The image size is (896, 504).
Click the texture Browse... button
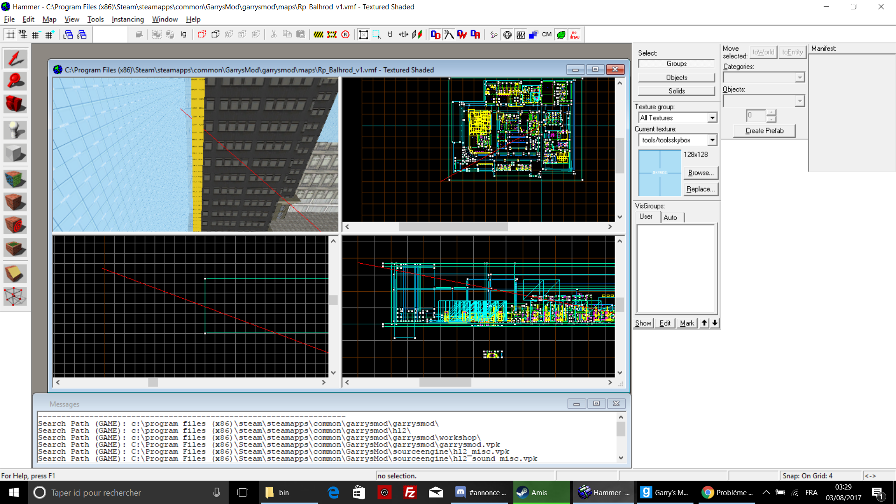[701, 173]
